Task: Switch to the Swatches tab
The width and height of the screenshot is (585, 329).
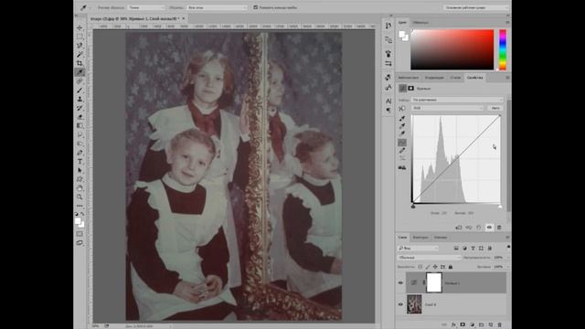Action: click(x=420, y=23)
